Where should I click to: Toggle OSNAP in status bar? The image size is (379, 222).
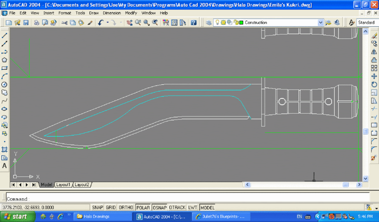160,208
